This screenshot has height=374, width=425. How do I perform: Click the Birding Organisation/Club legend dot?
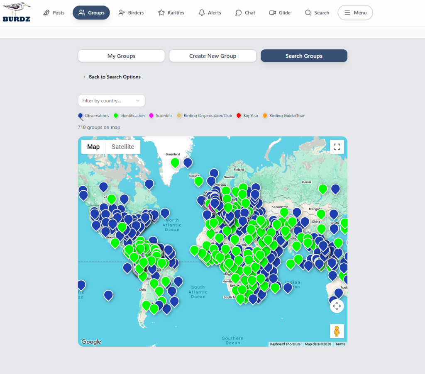click(x=179, y=116)
